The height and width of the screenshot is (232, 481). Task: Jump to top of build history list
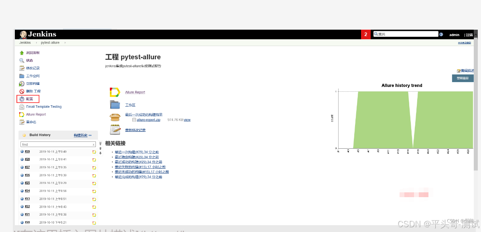(x=100, y=143)
